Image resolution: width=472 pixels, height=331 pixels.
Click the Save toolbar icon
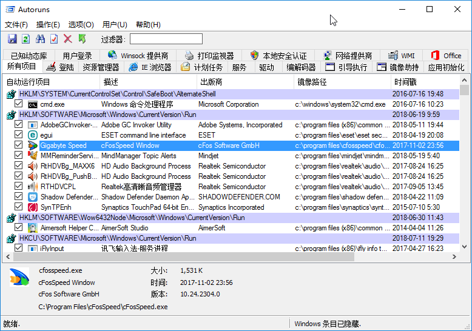coord(12,39)
